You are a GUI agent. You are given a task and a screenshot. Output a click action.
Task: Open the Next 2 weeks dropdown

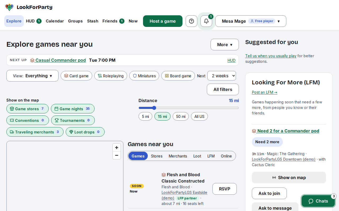pos(222,76)
